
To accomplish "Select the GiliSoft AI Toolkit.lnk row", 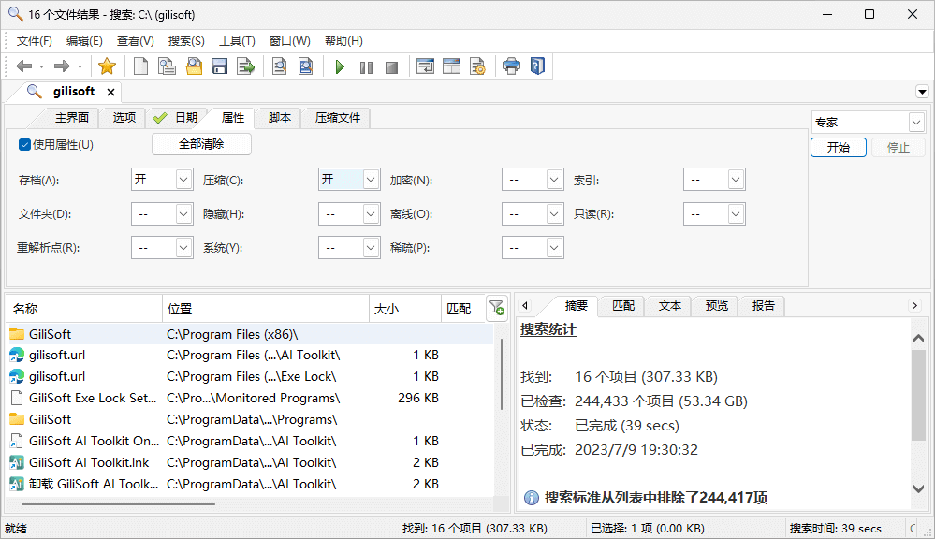I will coord(251,462).
